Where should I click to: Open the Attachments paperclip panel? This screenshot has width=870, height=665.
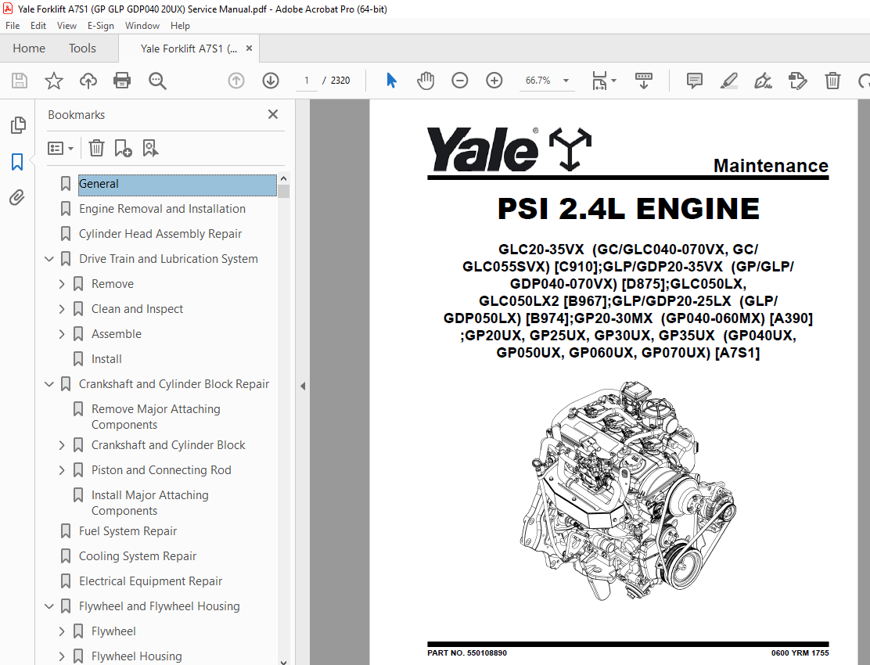coord(17,197)
